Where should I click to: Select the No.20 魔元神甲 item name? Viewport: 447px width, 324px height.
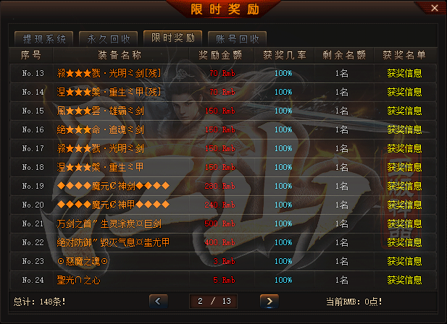pyautogui.click(x=113, y=205)
